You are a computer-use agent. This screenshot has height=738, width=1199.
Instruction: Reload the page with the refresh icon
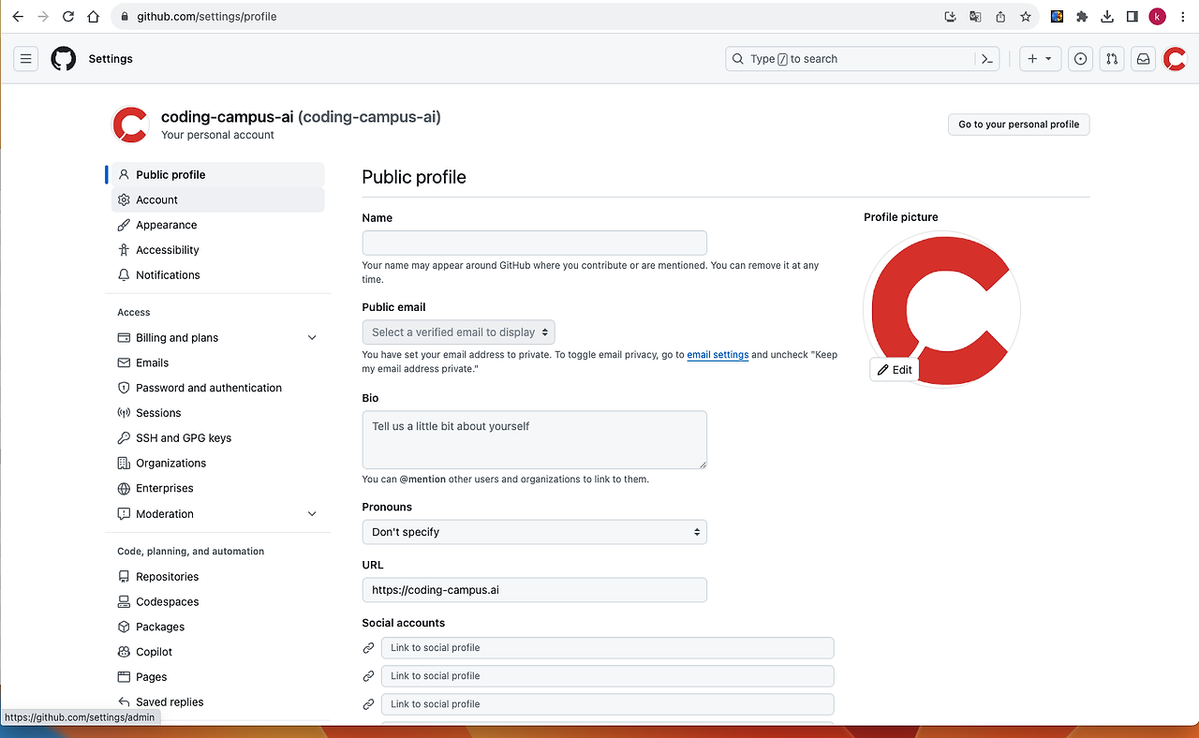pos(67,17)
